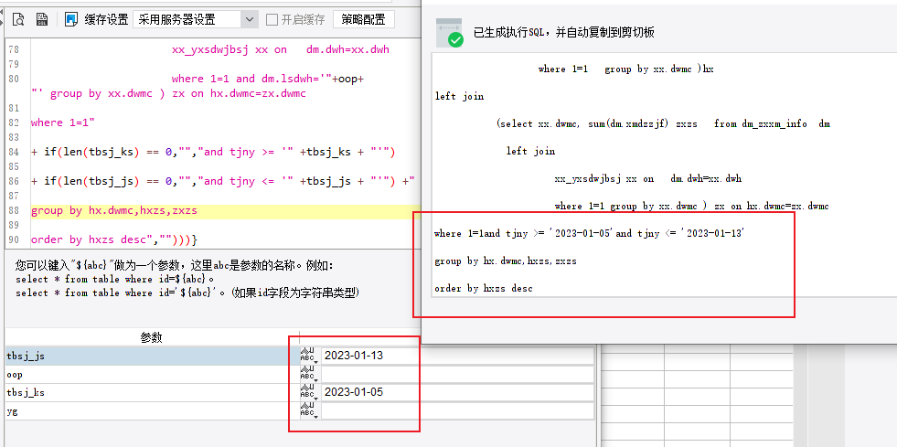Click popup line 'group by hx.dwmc,hxzs,zxzs'
The image size is (897, 447).
[506, 261]
